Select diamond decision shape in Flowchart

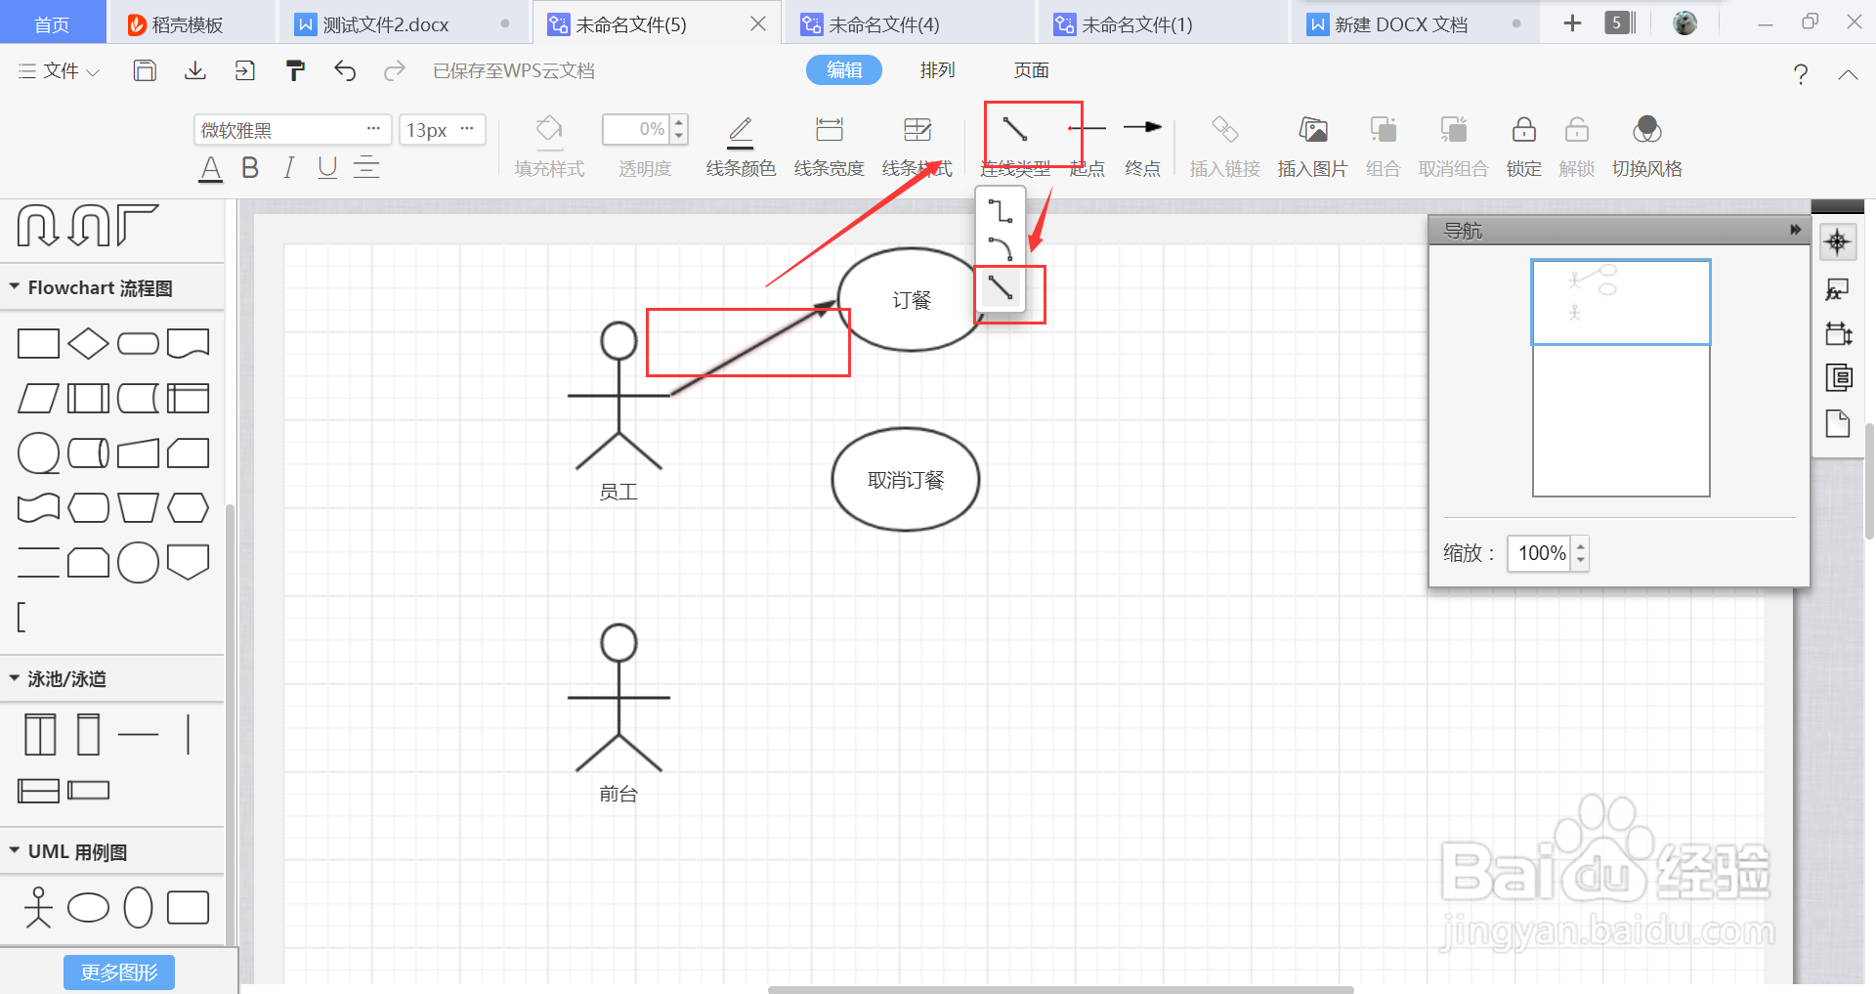[88, 343]
